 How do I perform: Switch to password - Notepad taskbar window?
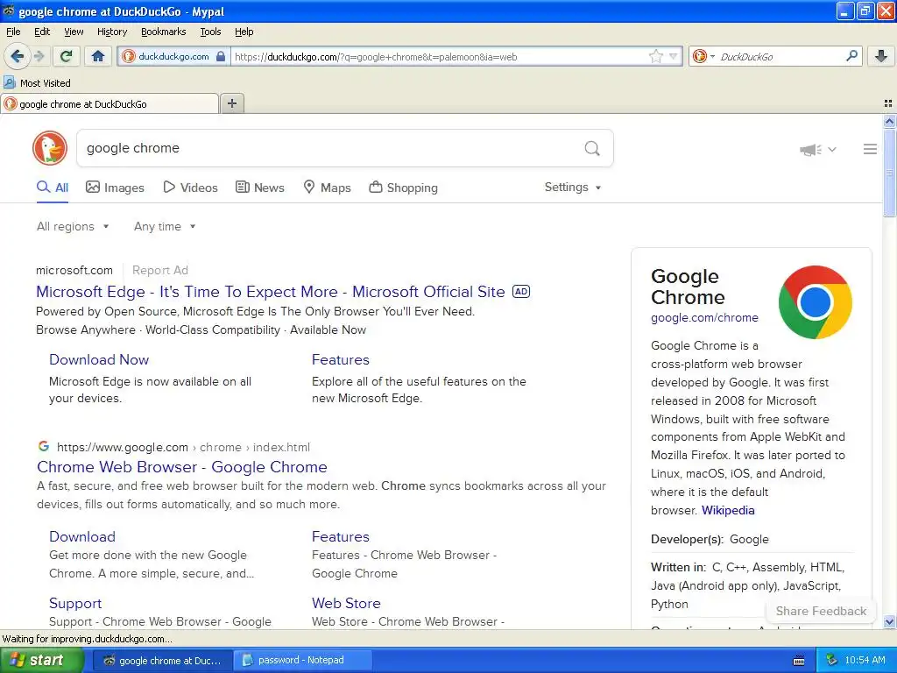pos(304,660)
